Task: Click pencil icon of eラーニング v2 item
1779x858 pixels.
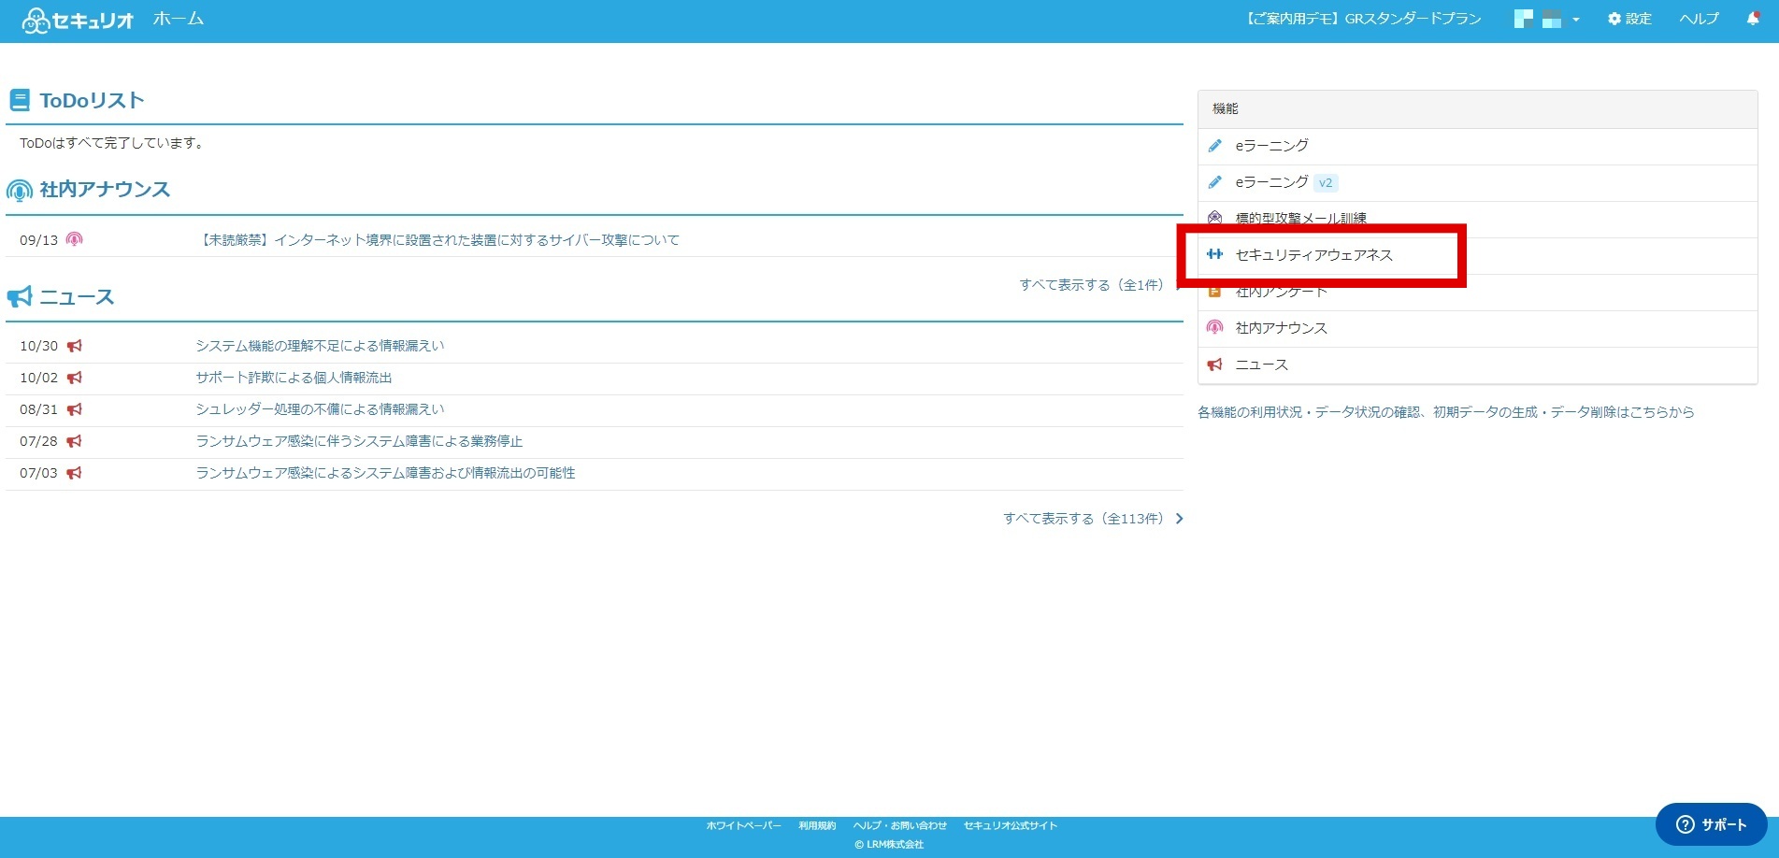Action: pyautogui.click(x=1215, y=182)
